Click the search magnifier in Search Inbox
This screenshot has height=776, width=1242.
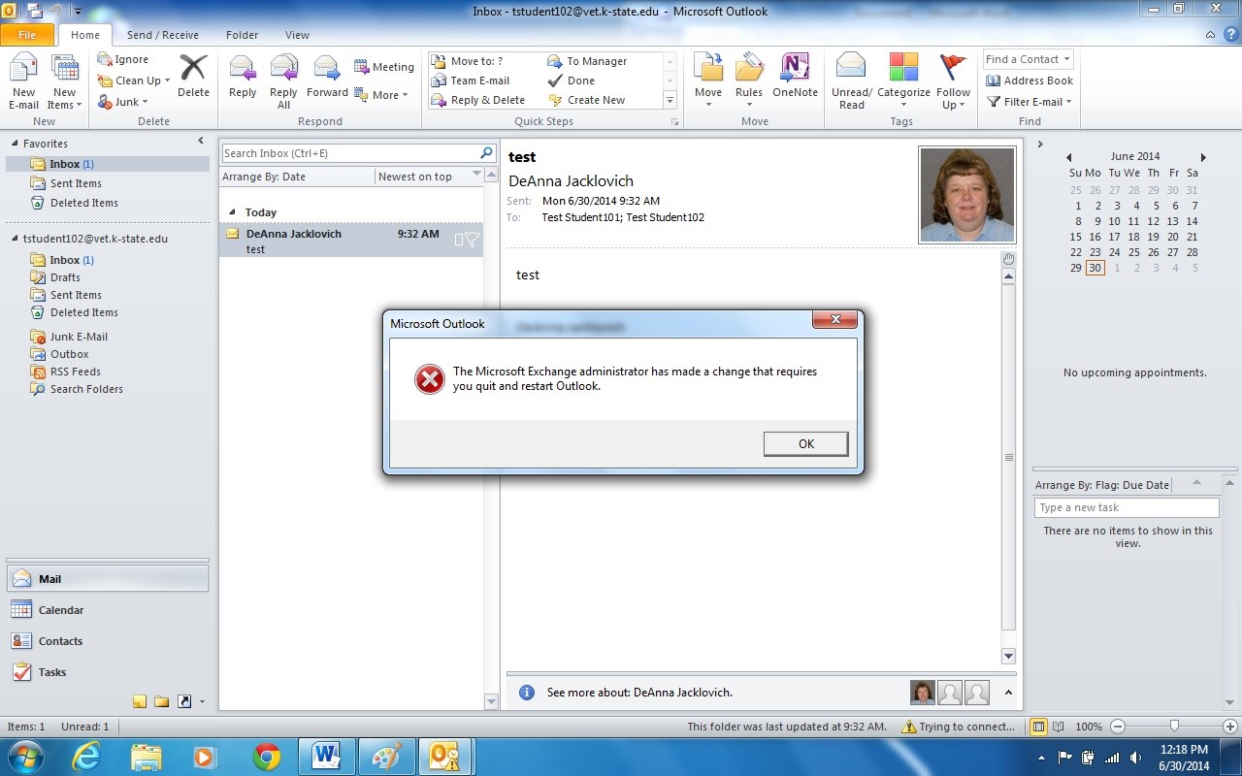point(487,153)
